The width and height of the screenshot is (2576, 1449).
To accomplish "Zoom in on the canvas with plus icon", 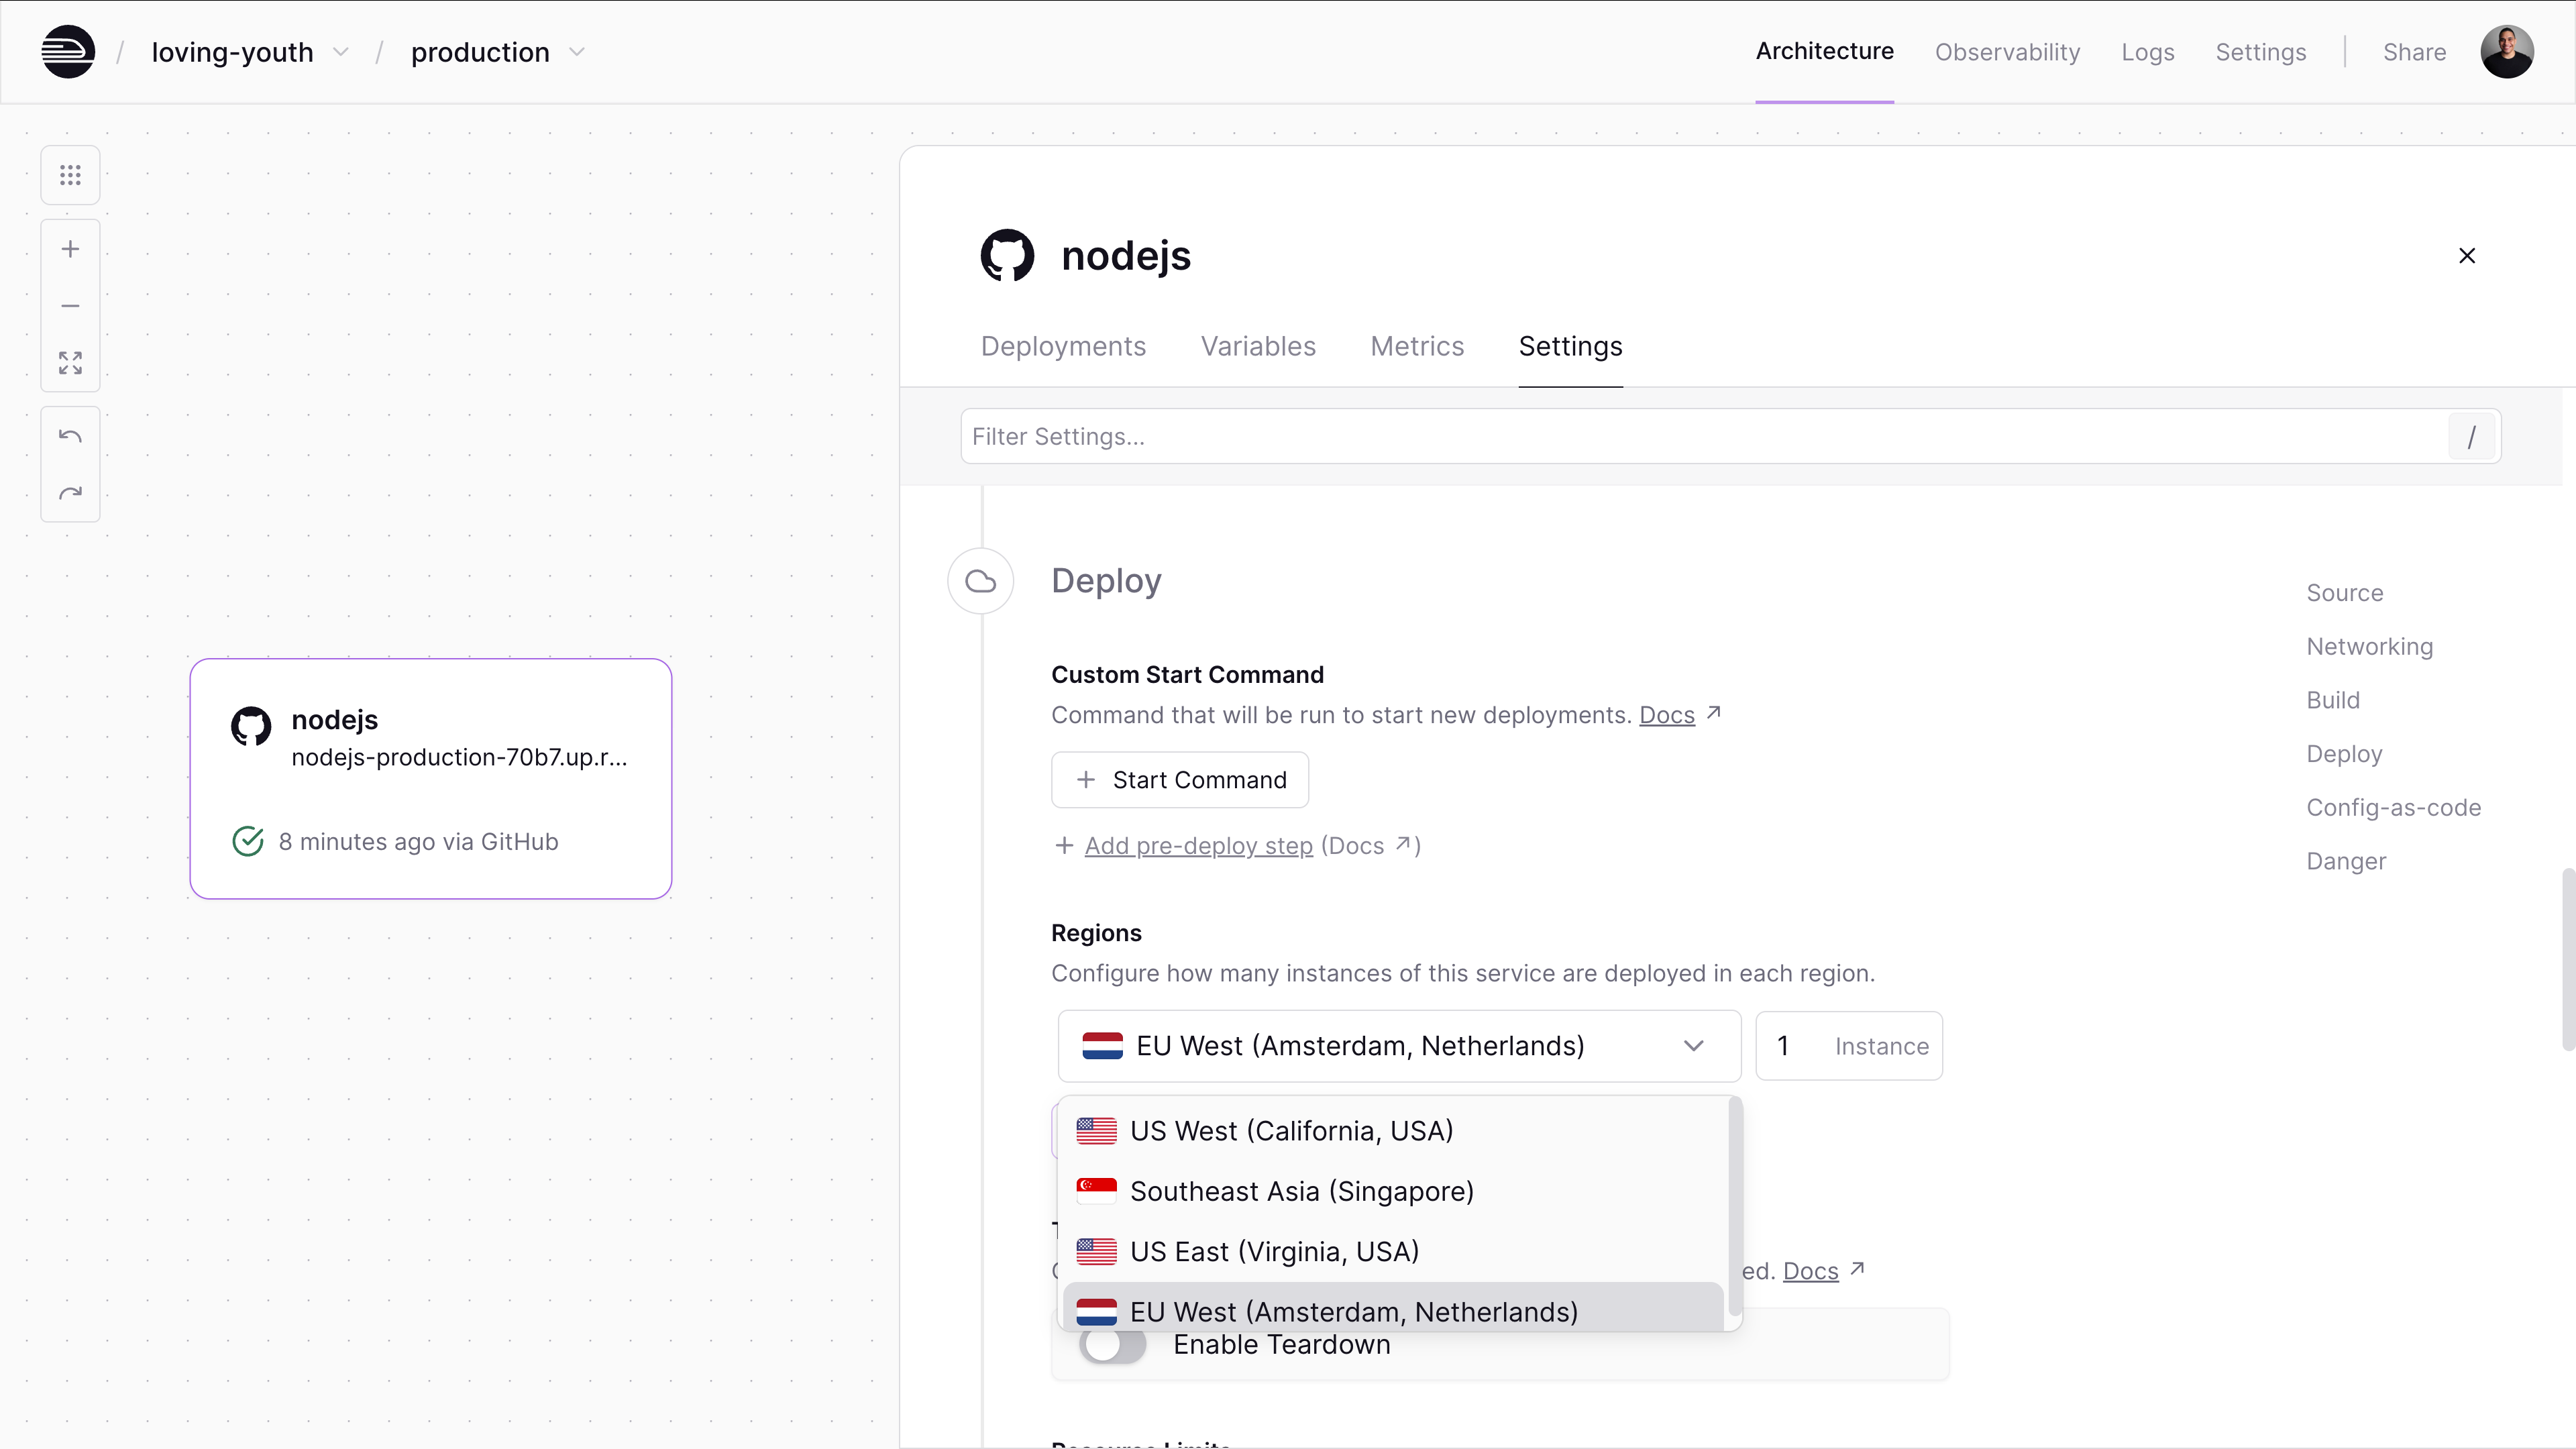I will click(x=70, y=249).
